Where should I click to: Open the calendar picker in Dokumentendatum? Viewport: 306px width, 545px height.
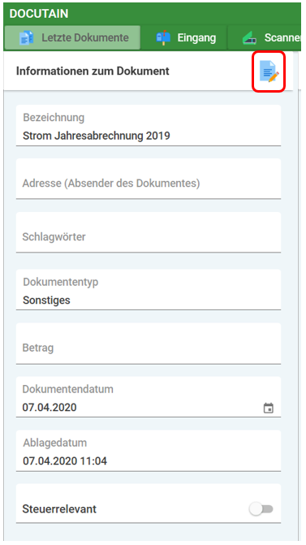pos(269,408)
